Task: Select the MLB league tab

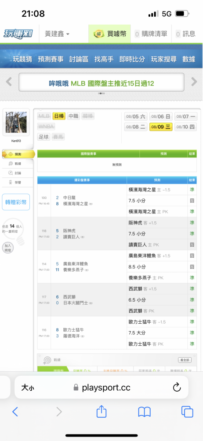Action: pos(44,116)
